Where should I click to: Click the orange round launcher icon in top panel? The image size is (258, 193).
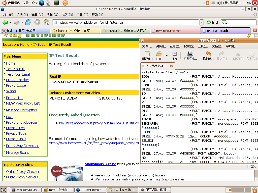(x=65, y=3)
